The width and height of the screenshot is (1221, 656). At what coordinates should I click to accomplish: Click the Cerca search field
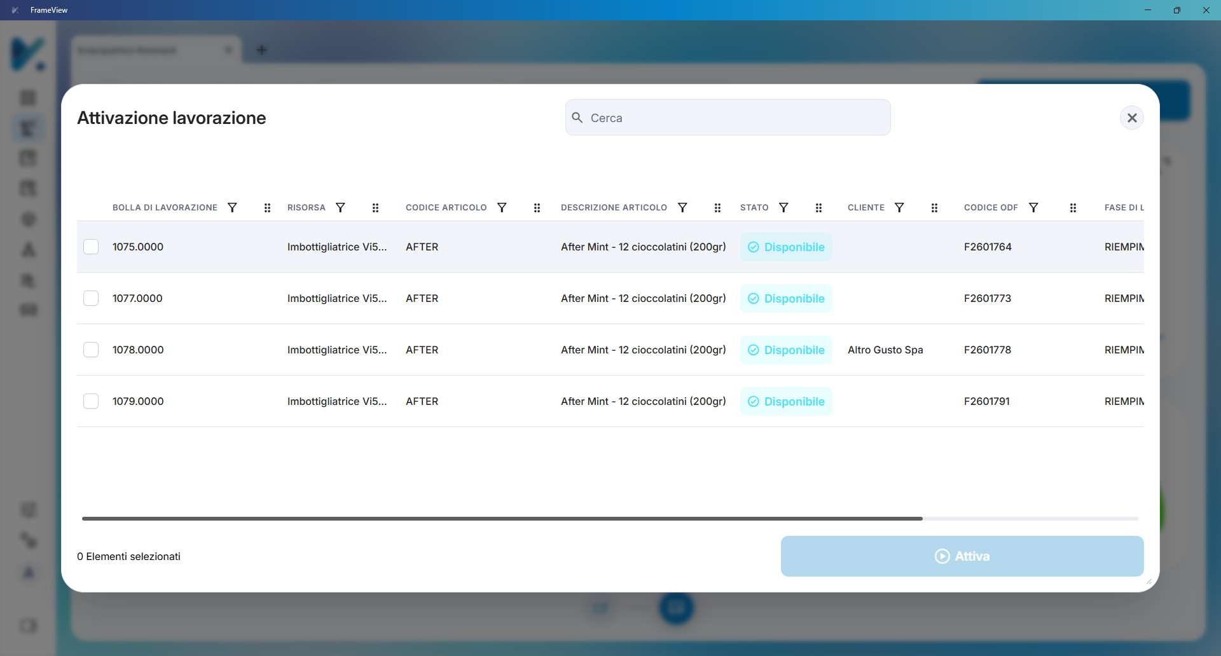(728, 118)
